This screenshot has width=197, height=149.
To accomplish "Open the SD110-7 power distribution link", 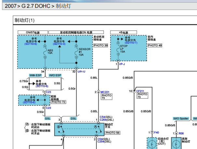I will [131, 43].
